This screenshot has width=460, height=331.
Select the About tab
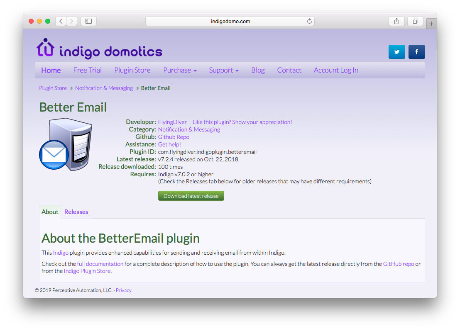(50, 212)
